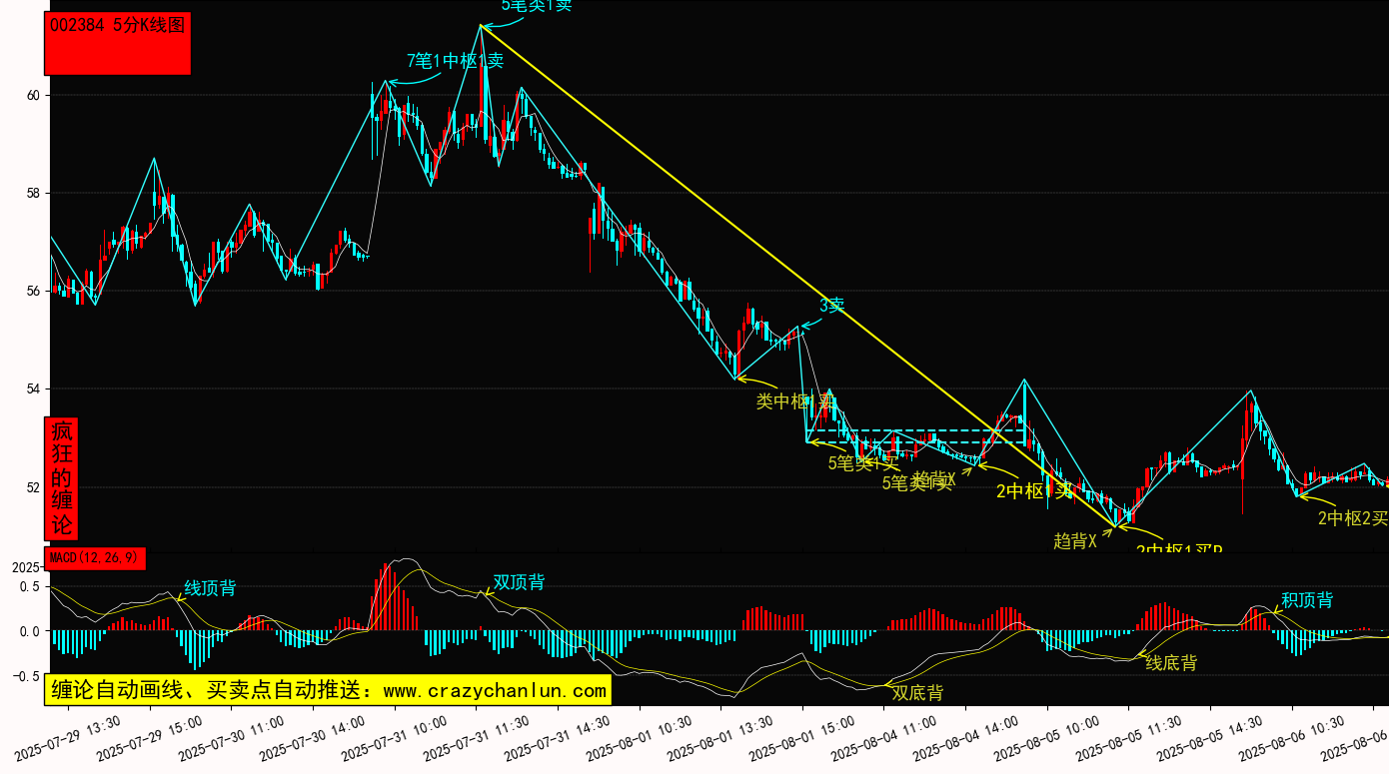Select the 双底背 MACD annotation
The height and width of the screenshot is (774, 1389).
coord(916,692)
